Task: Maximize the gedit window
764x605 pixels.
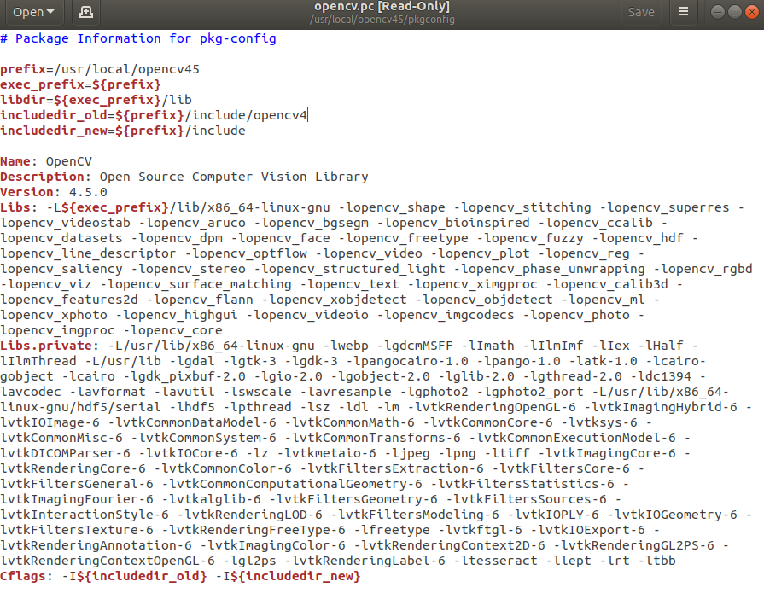Action: pos(735,12)
